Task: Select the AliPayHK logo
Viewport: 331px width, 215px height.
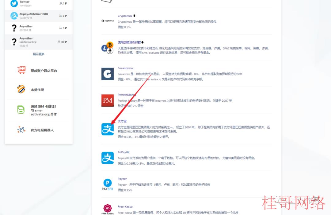Action: click(x=108, y=158)
